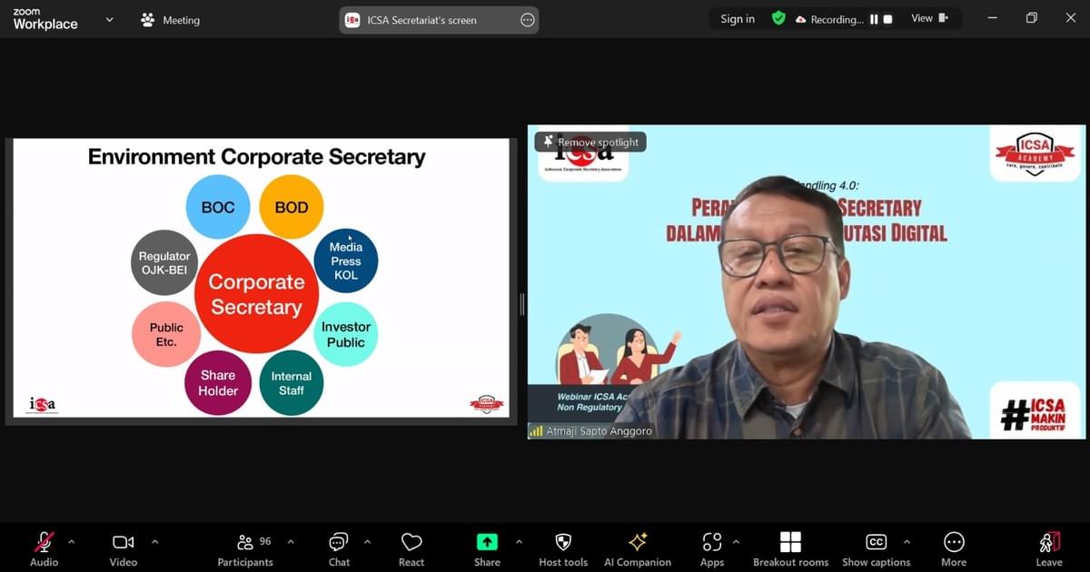This screenshot has height=572, width=1090.
Task: Click the green Share screen icon
Action: (487, 542)
